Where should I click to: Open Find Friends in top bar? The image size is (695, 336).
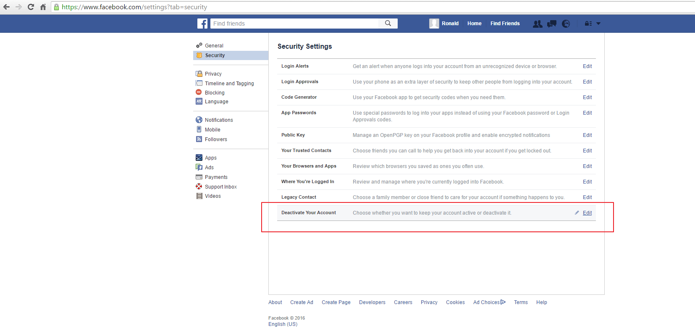(x=505, y=24)
